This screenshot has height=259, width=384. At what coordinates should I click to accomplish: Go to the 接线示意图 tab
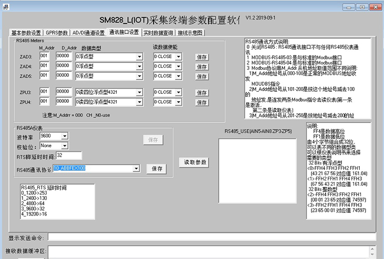pos(190,33)
